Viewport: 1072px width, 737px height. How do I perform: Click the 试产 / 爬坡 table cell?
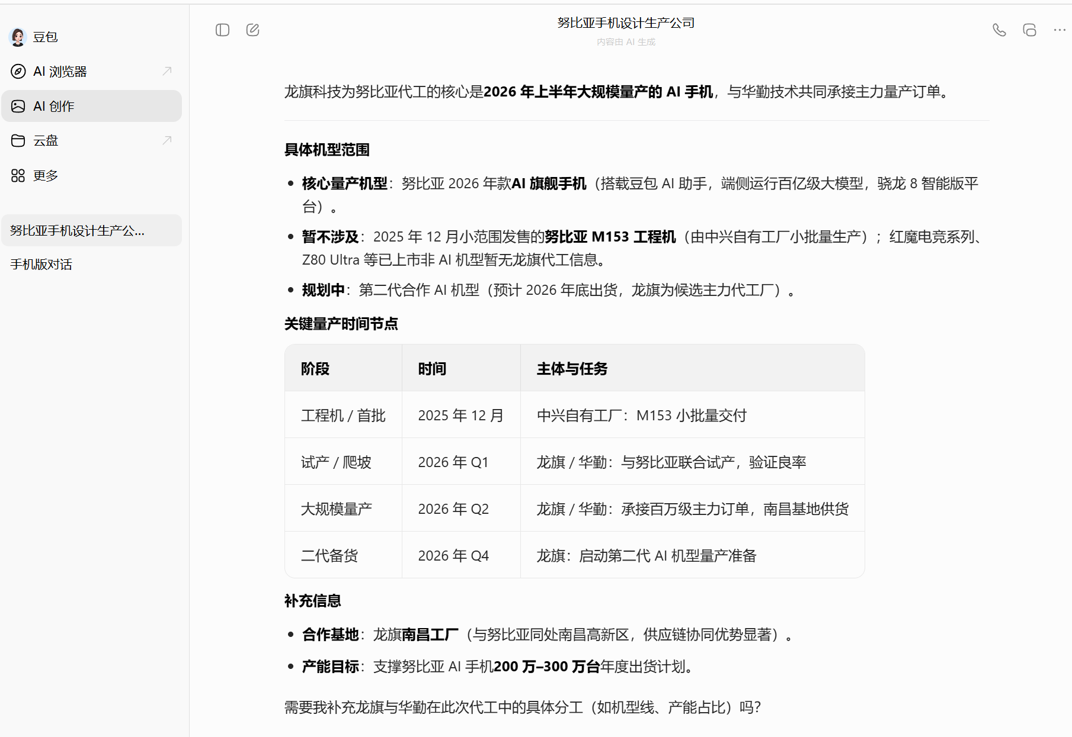(x=343, y=462)
